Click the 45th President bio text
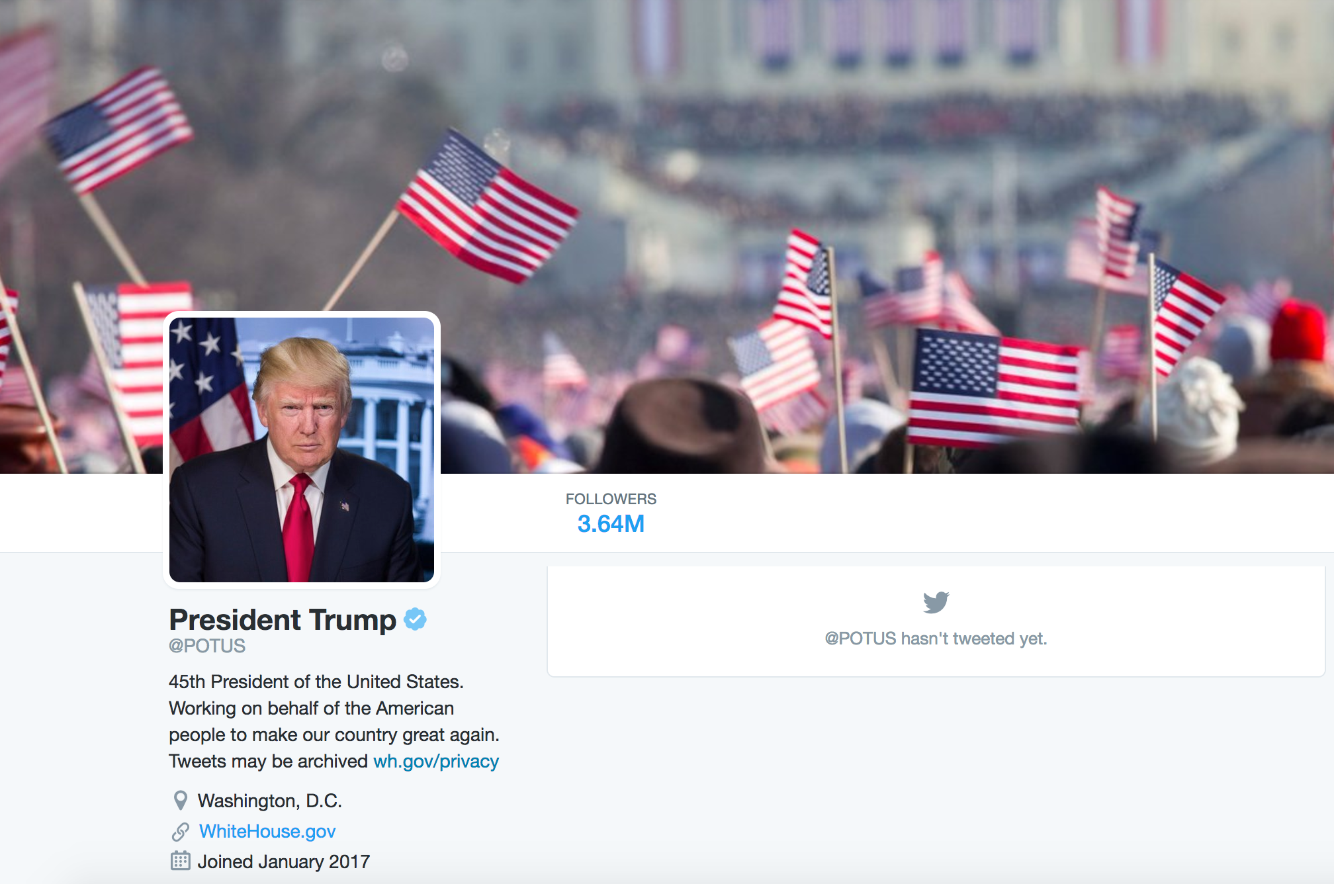 point(333,721)
